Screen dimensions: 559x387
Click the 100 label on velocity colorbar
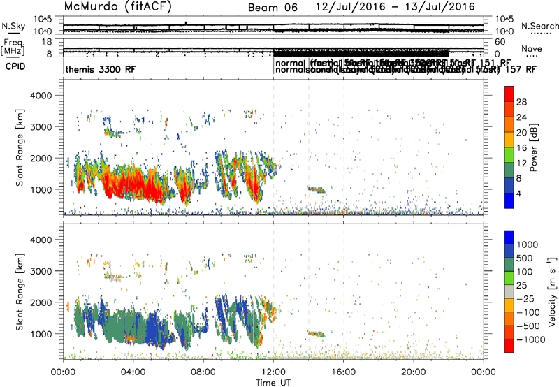[x=525, y=272]
